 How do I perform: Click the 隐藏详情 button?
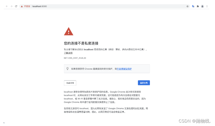tap(70, 83)
